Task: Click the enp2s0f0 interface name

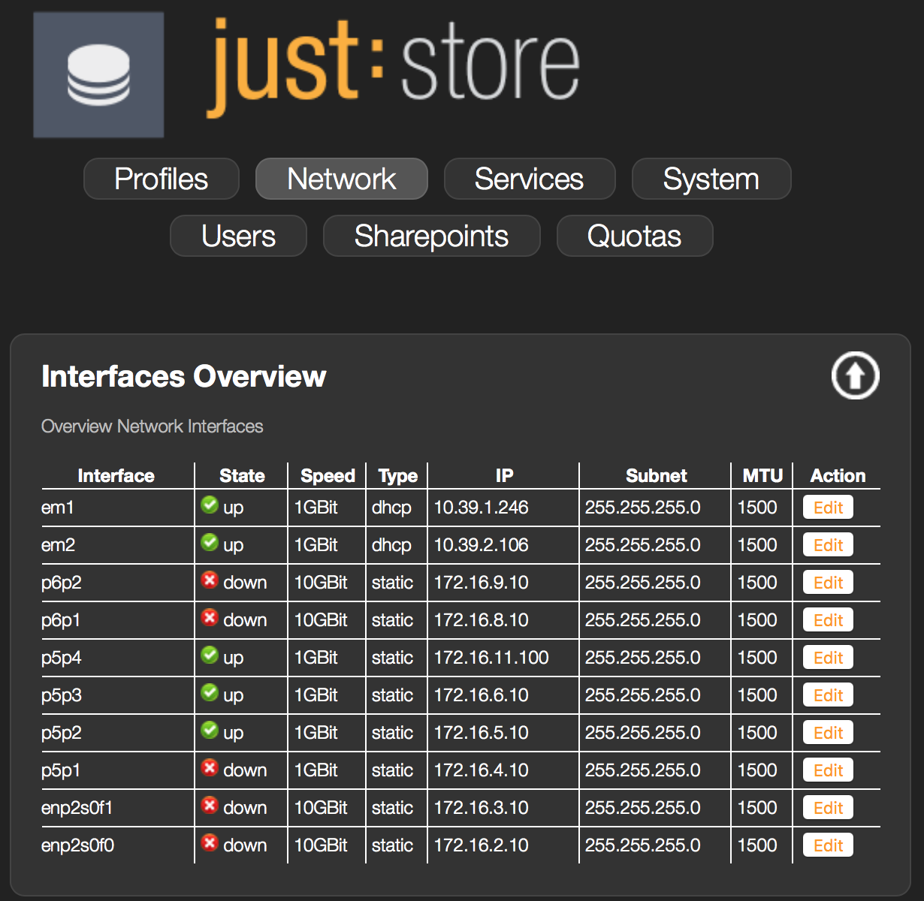Action: [78, 846]
